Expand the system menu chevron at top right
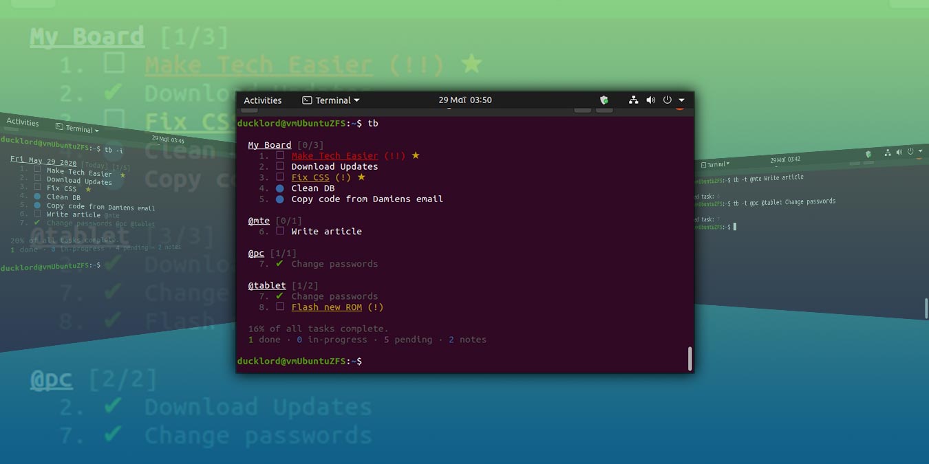Viewport: 929px width, 464px height. [681, 100]
